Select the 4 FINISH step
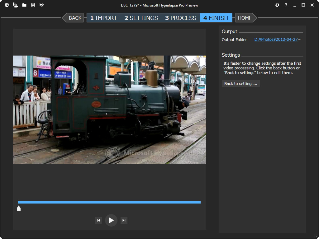 [x=216, y=18]
